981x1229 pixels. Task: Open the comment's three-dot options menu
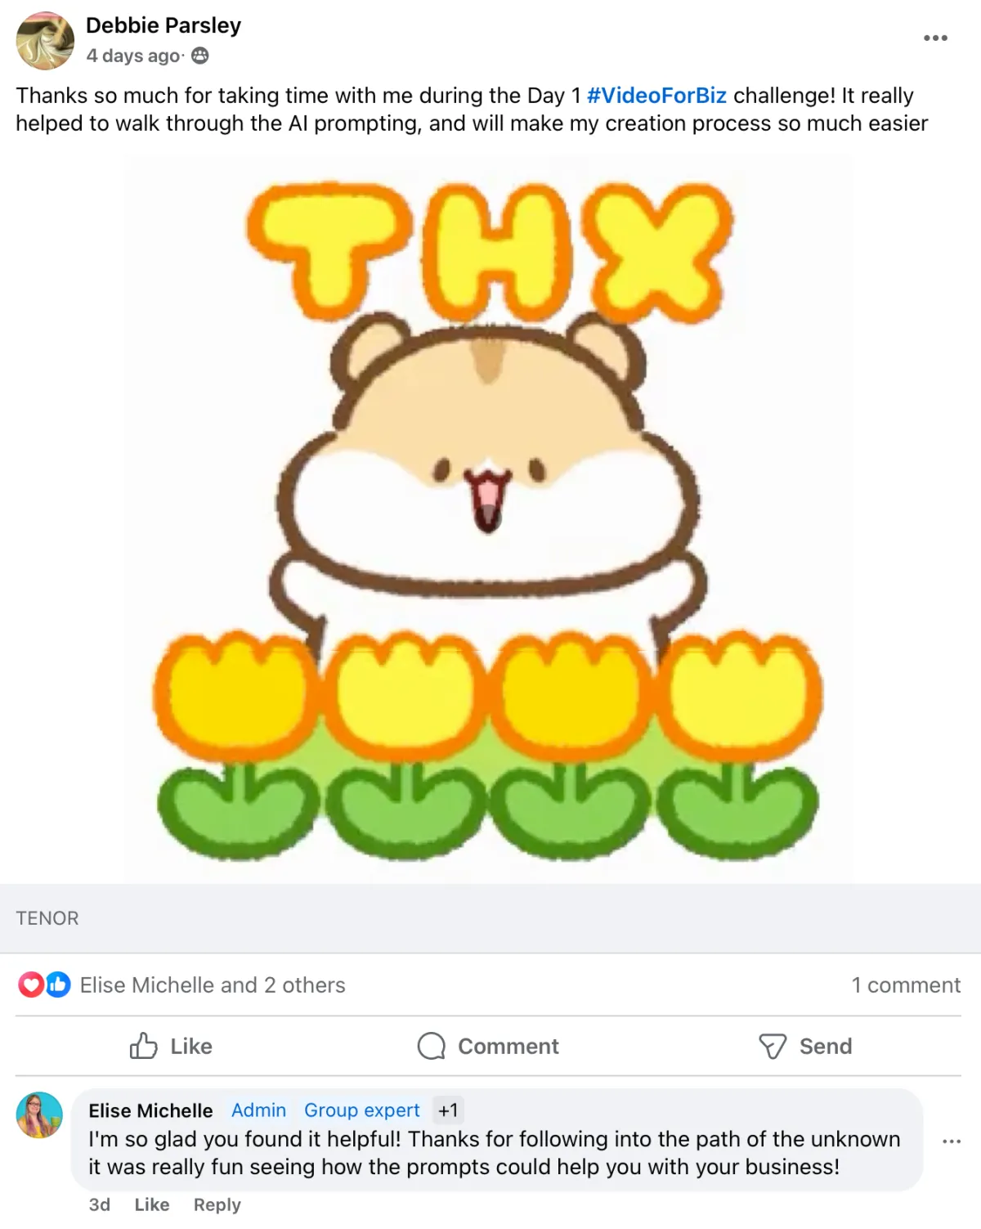point(952,1141)
